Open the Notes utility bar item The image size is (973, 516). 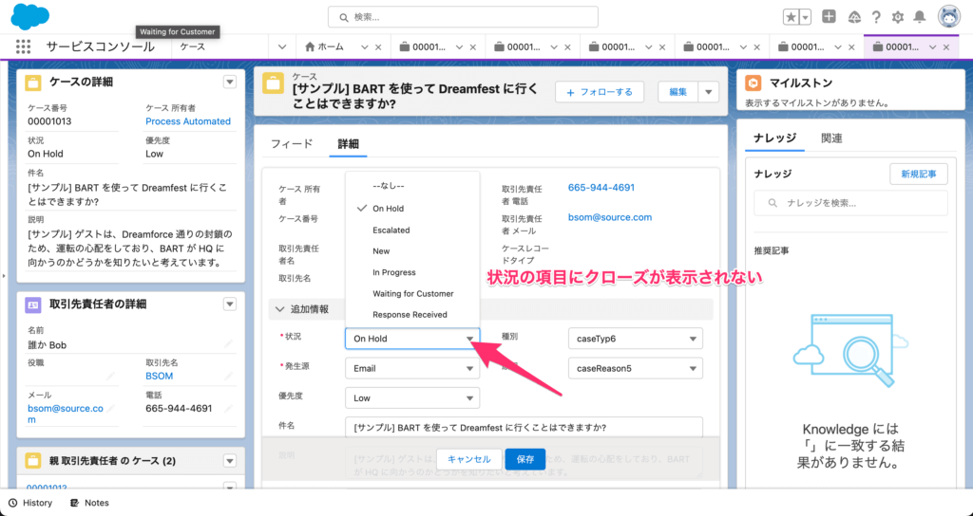pos(89,503)
